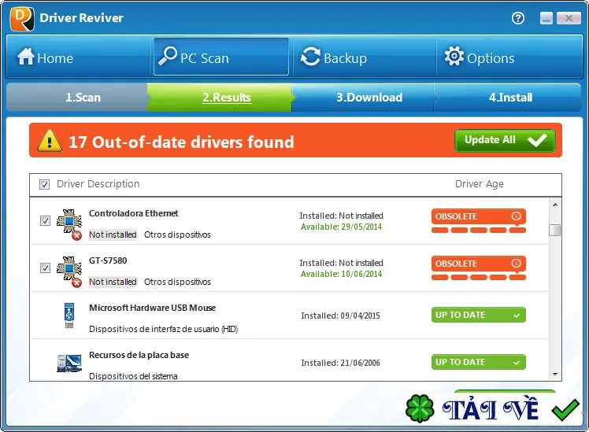Uncheck the Controladora Ethernet driver checkbox

(x=45, y=220)
